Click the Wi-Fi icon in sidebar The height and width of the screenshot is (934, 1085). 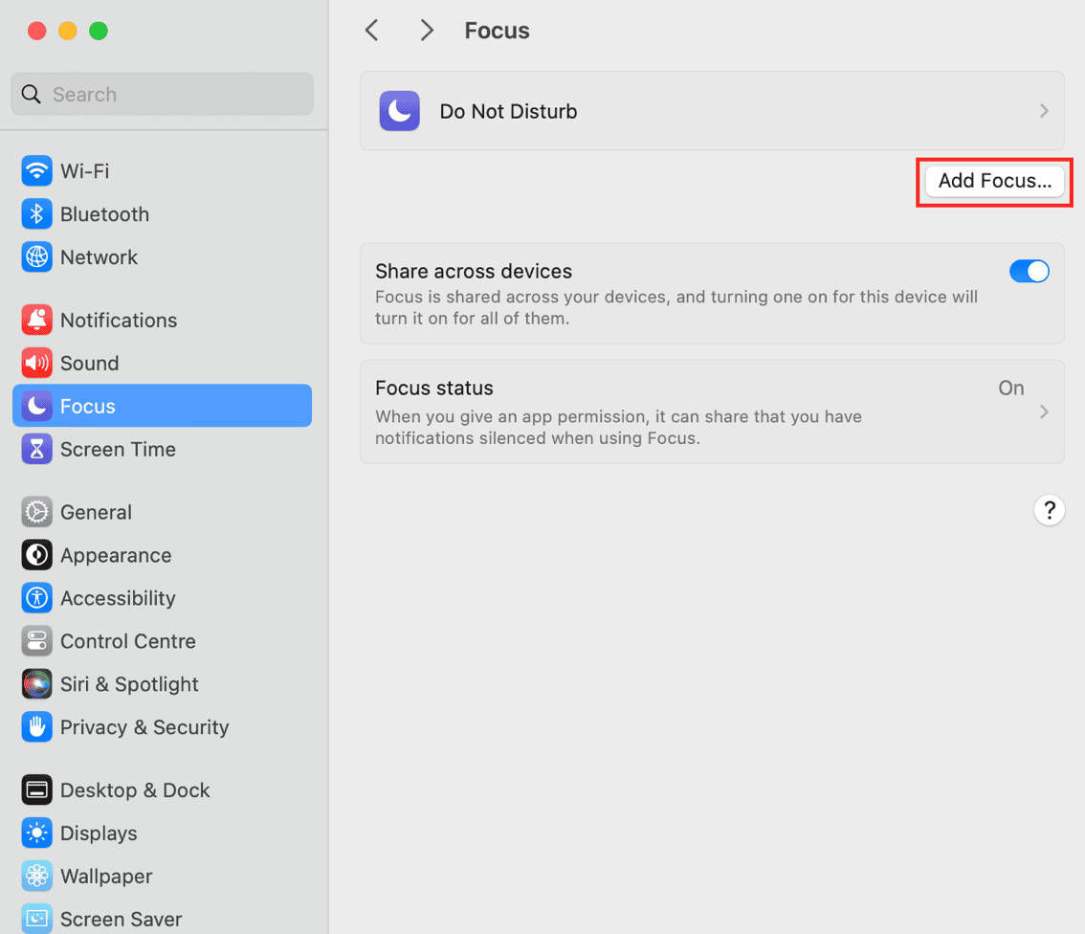36,171
